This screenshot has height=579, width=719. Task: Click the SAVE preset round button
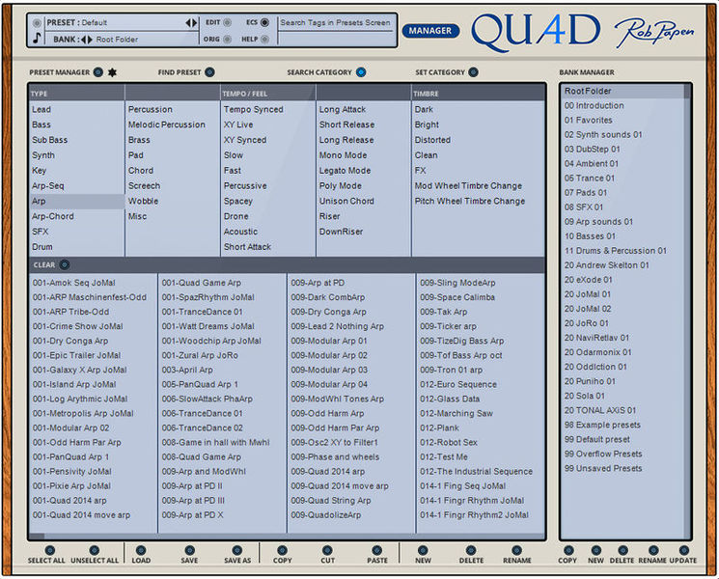pos(189,550)
